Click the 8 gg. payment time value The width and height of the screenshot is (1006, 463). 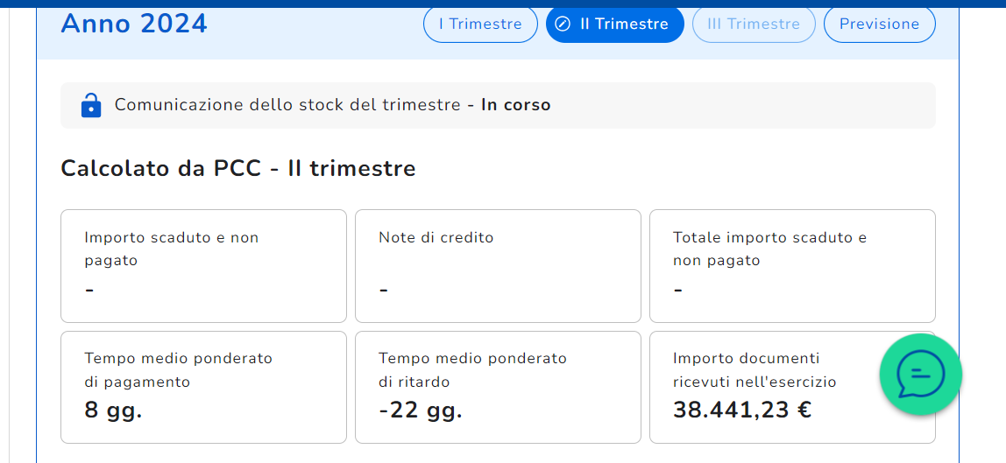113,410
